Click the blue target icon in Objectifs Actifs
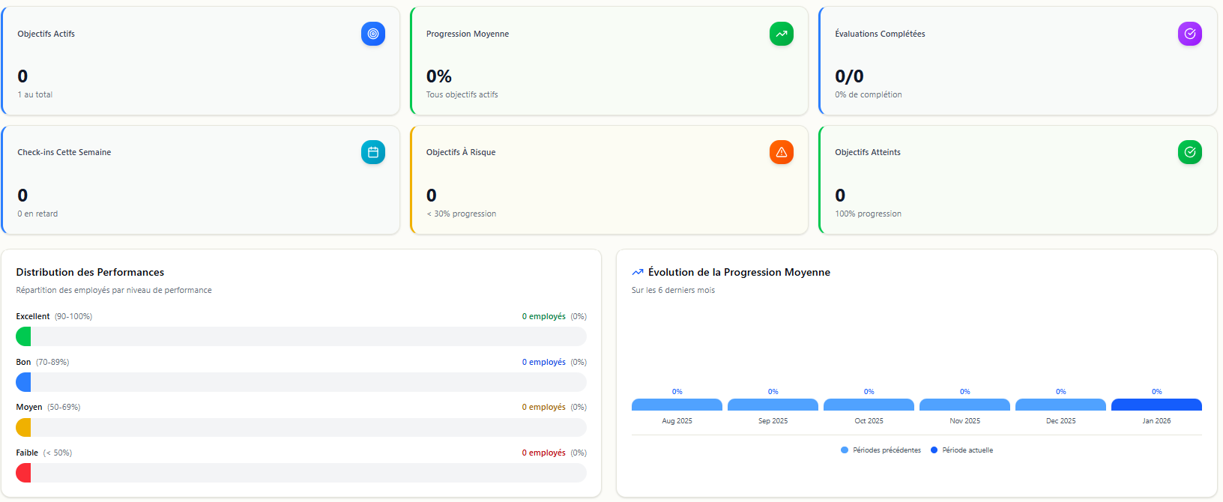1223x502 pixels. tap(372, 34)
